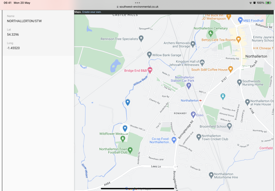Select the highlighted blue STW marker near Wooden Hill Ln
275x191 pixels.
(125, 128)
